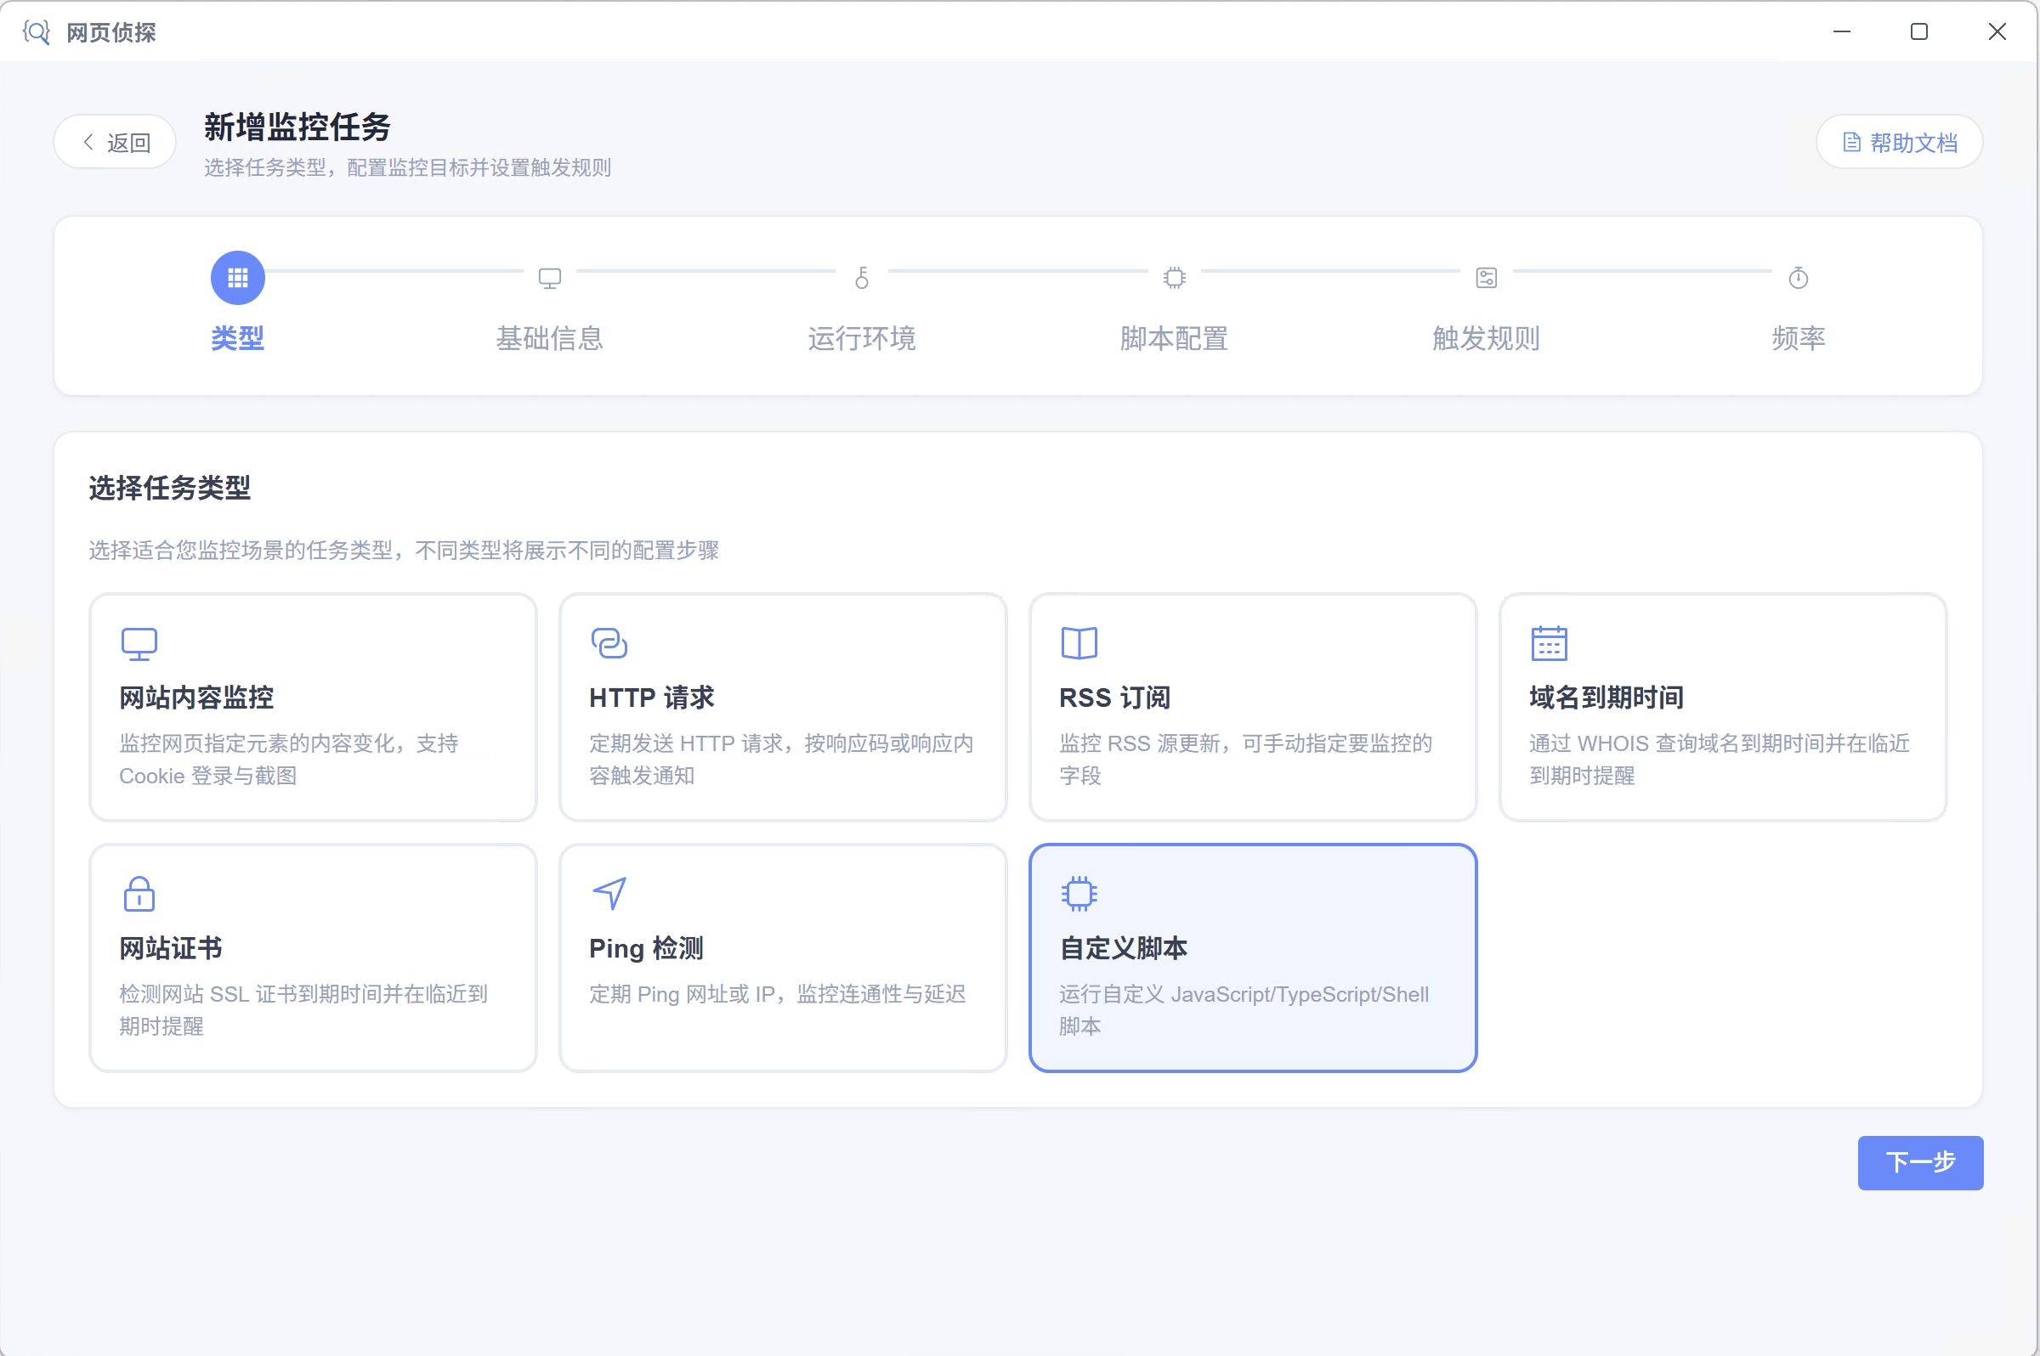The image size is (2040, 1356).
Task: Click the 频率 timer step icon
Action: point(1799,278)
